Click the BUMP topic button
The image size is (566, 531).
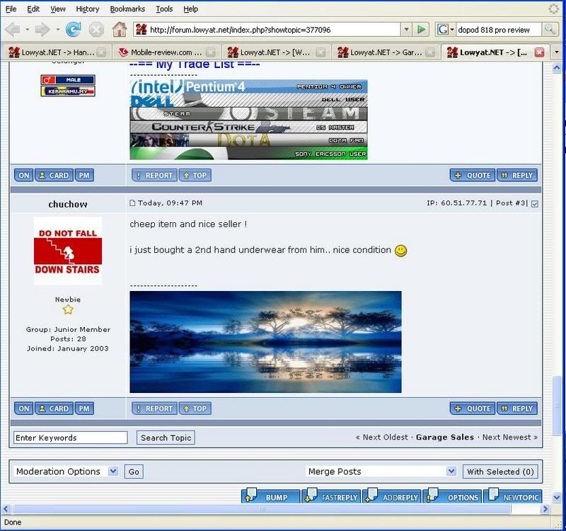[x=270, y=497]
